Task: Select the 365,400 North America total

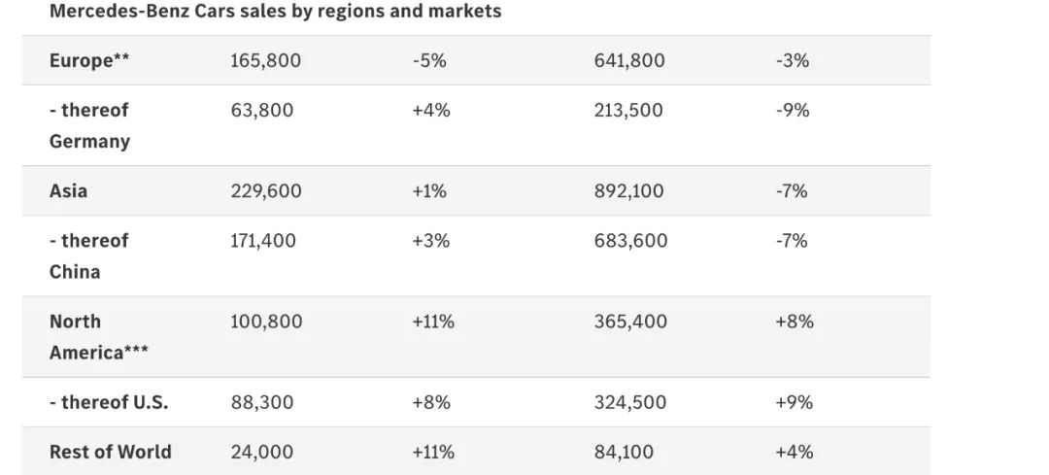Action: pos(630,322)
